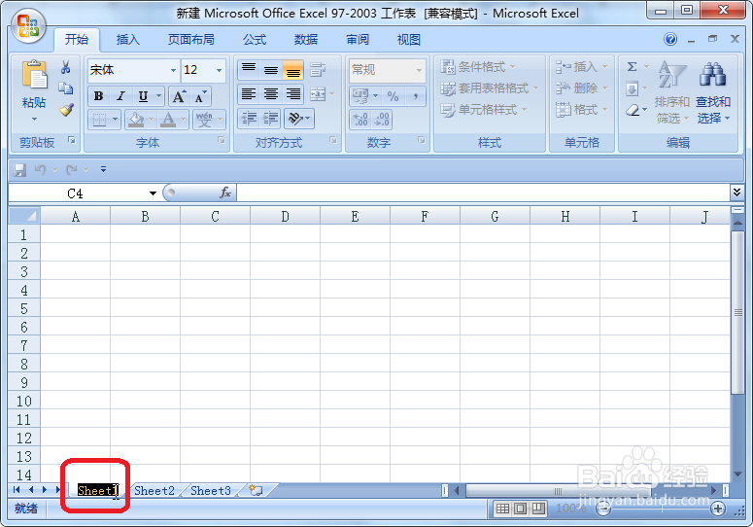
Task: Click 插入 in the cells group
Action: click(582, 67)
